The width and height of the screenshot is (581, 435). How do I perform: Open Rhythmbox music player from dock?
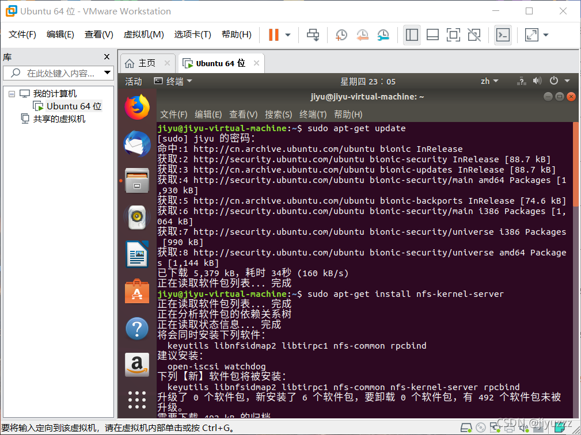pos(137,217)
